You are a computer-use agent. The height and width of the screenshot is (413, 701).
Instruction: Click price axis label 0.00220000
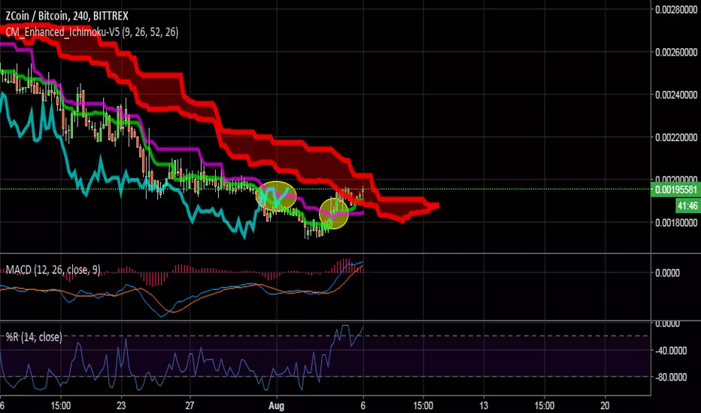pos(676,137)
